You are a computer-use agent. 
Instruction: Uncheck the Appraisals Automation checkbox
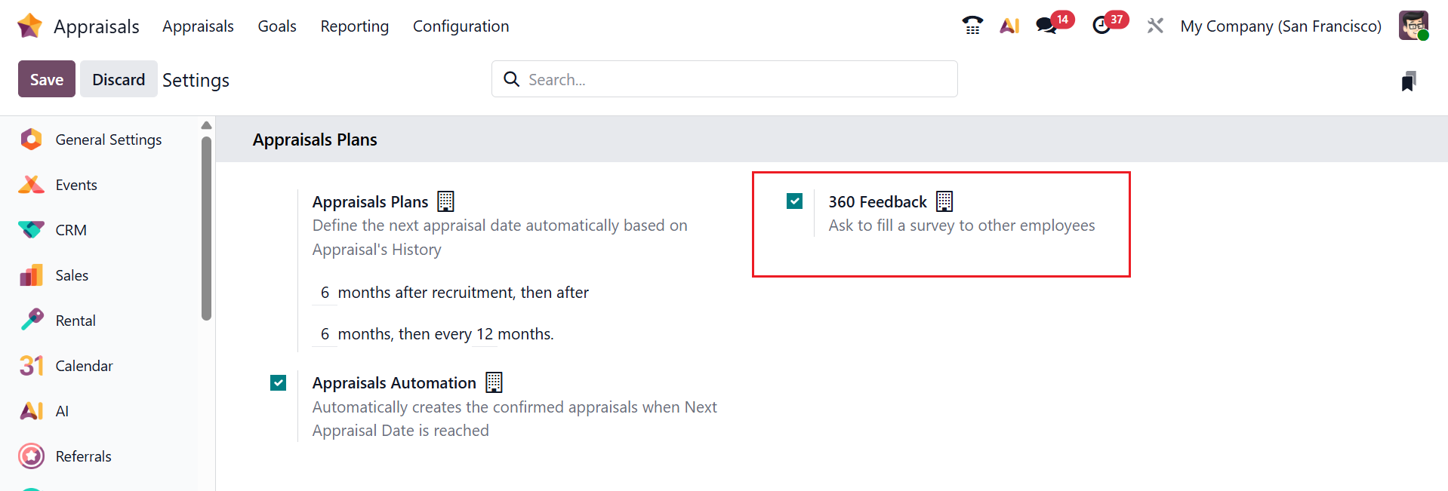tap(279, 383)
